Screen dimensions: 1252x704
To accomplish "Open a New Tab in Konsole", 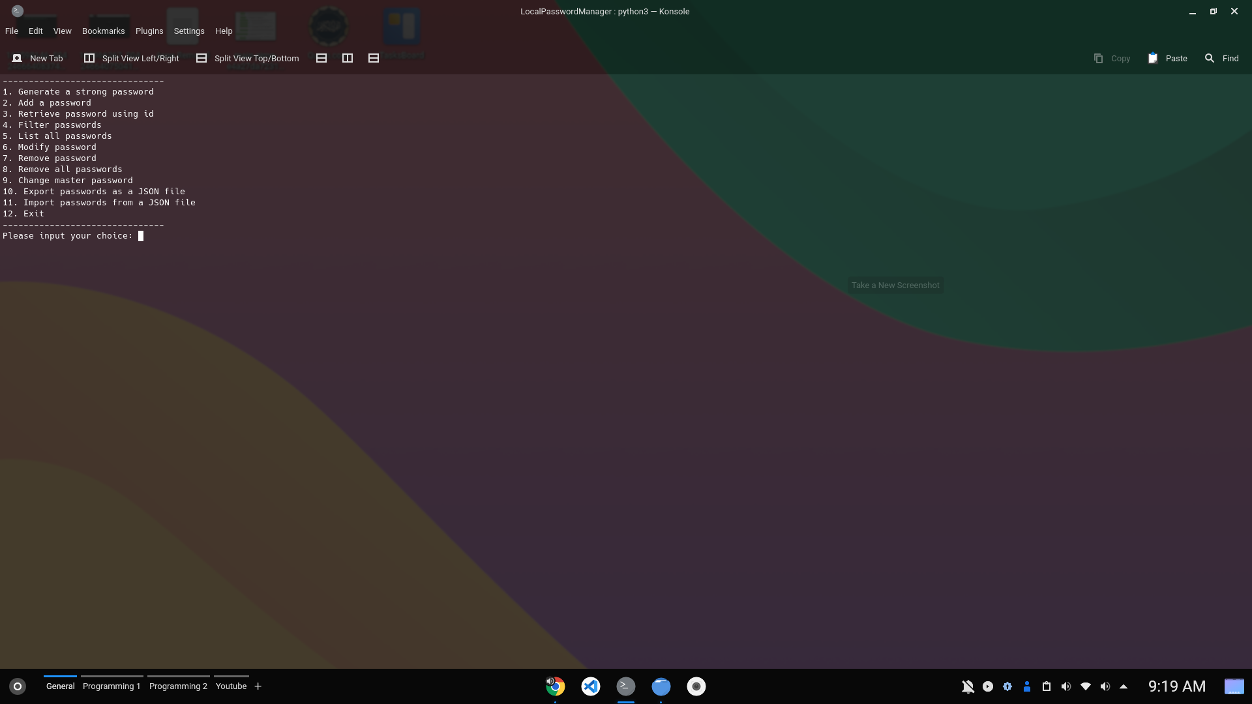I will coord(38,58).
